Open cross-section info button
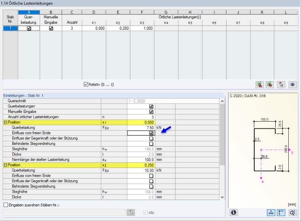 [233, 213]
